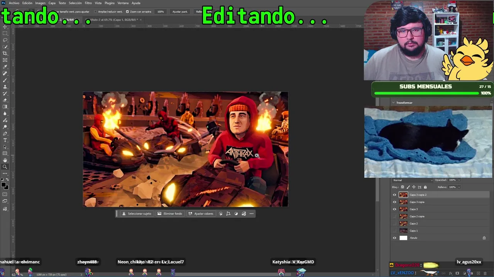This screenshot has width=494, height=277.
Task: Select the Brush tool
Action: point(5,80)
